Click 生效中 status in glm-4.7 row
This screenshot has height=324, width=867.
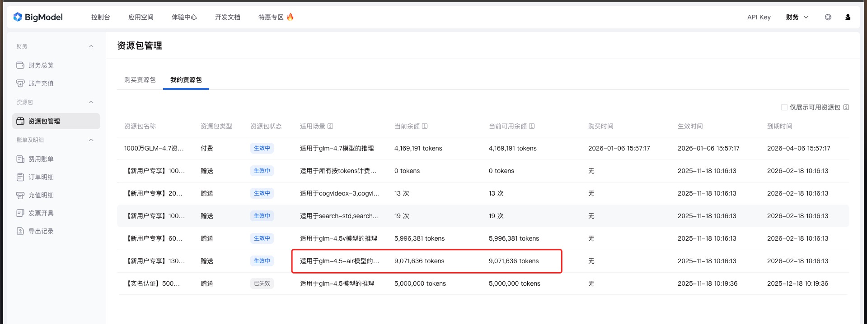[262, 148]
